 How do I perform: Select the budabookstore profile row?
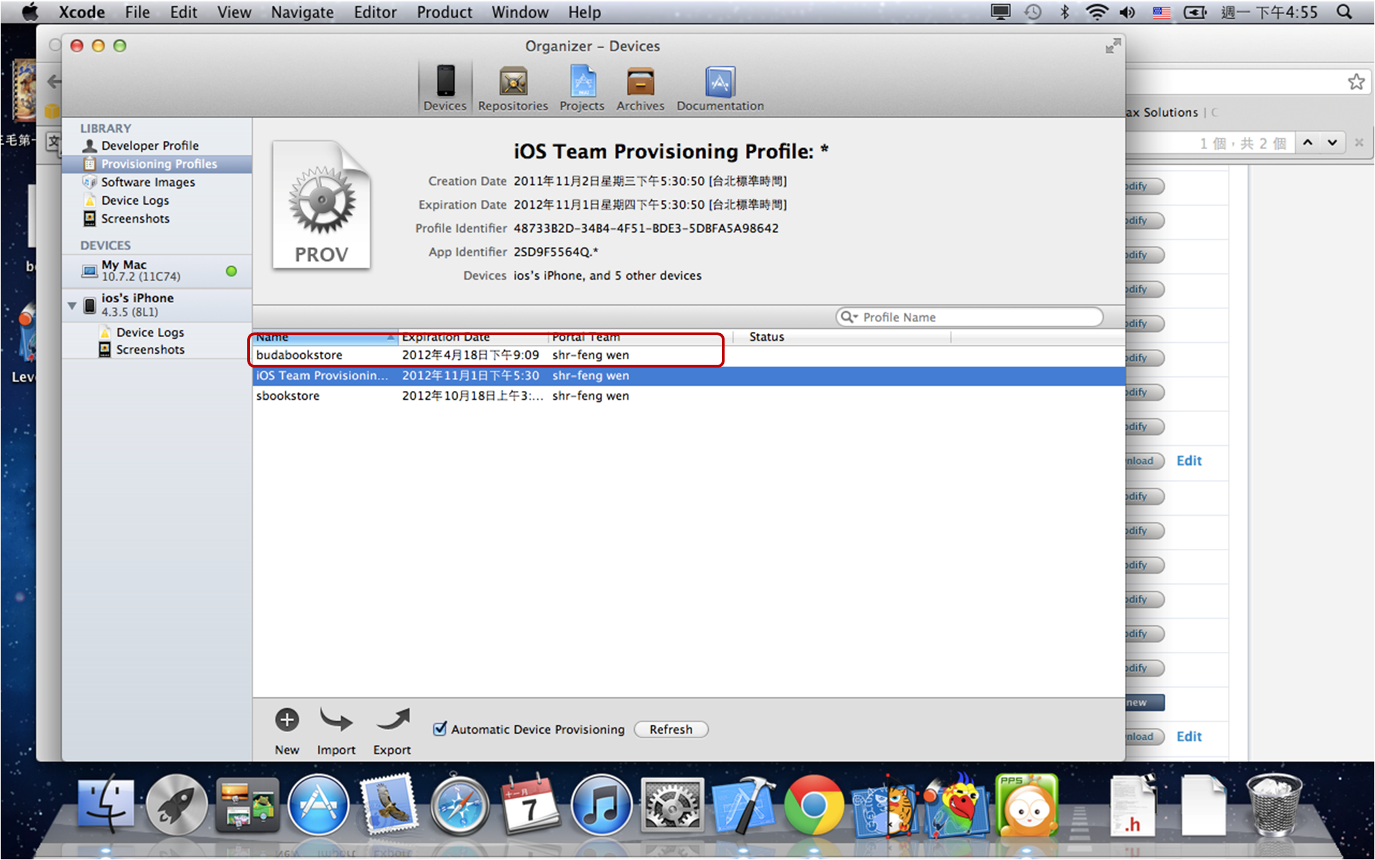689,355
